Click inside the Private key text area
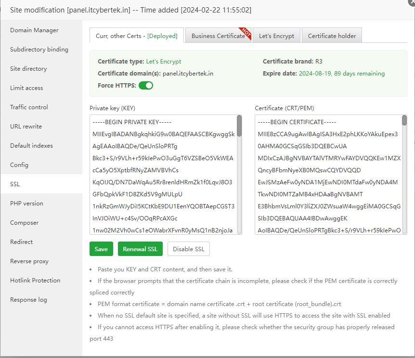Viewport: 415px width, 358px height. click(163, 175)
